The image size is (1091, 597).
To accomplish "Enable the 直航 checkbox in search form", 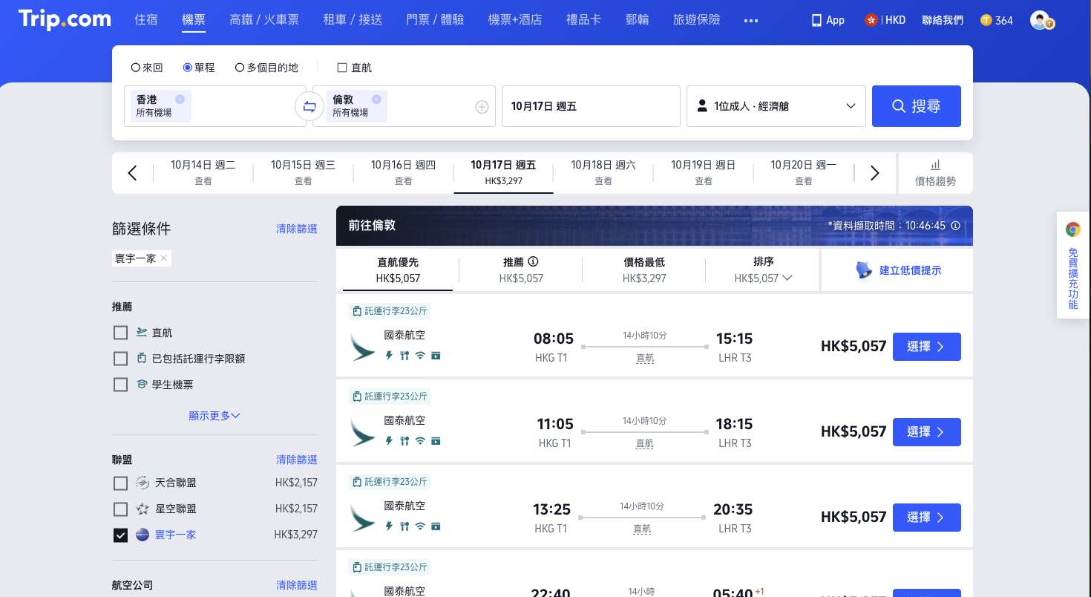I will pyautogui.click(x=342, y=68).
